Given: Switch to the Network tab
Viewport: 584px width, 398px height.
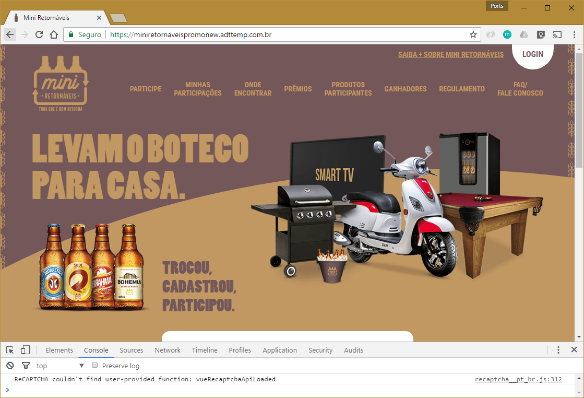Looking at the screenshot, I should [x=167, y=350].
